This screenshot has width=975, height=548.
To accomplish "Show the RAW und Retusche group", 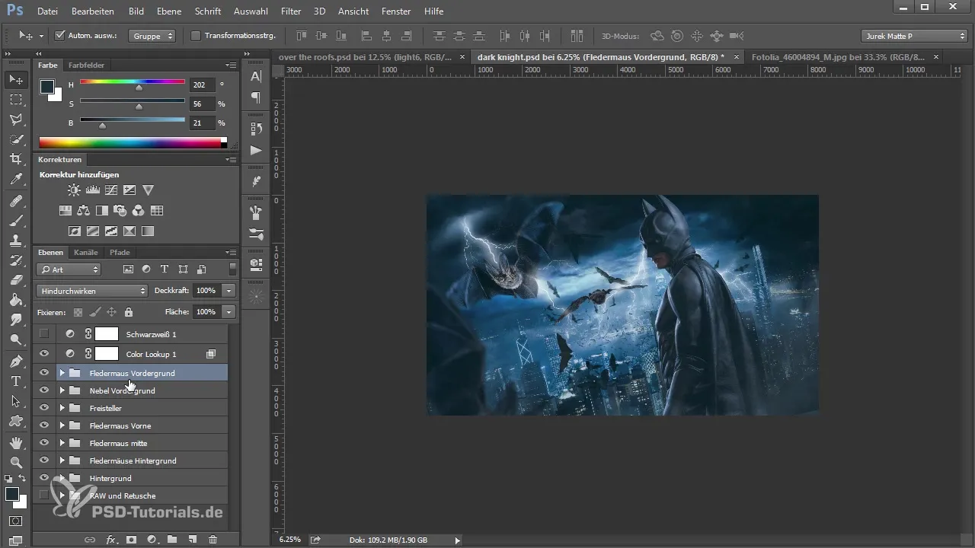I will coord(44,495).
